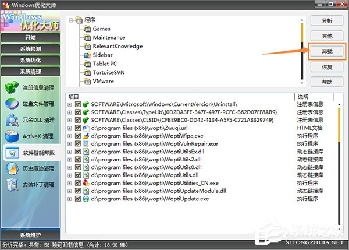Toggle the WoptiWipe.exe checkbox
The height and width of the screenshot is (250, 349).
pos(78,136)
